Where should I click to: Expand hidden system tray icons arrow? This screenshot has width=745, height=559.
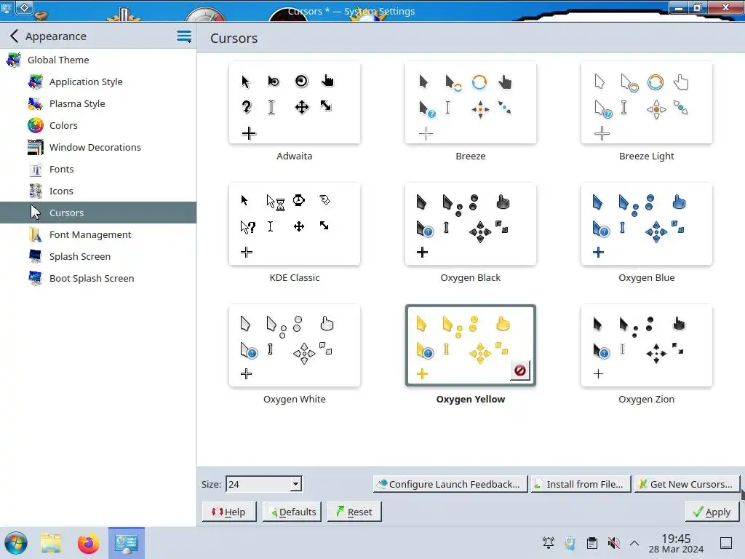point(634,542)
